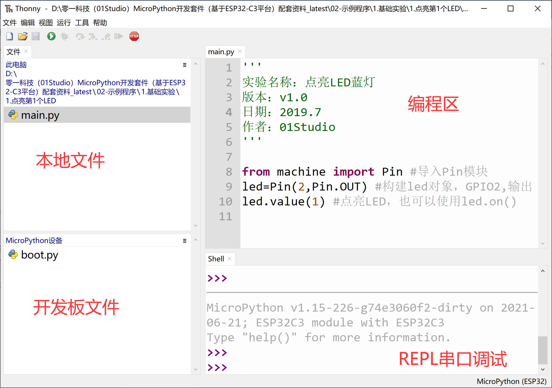Close the 文件 panel tab

(x=26, y=51)
